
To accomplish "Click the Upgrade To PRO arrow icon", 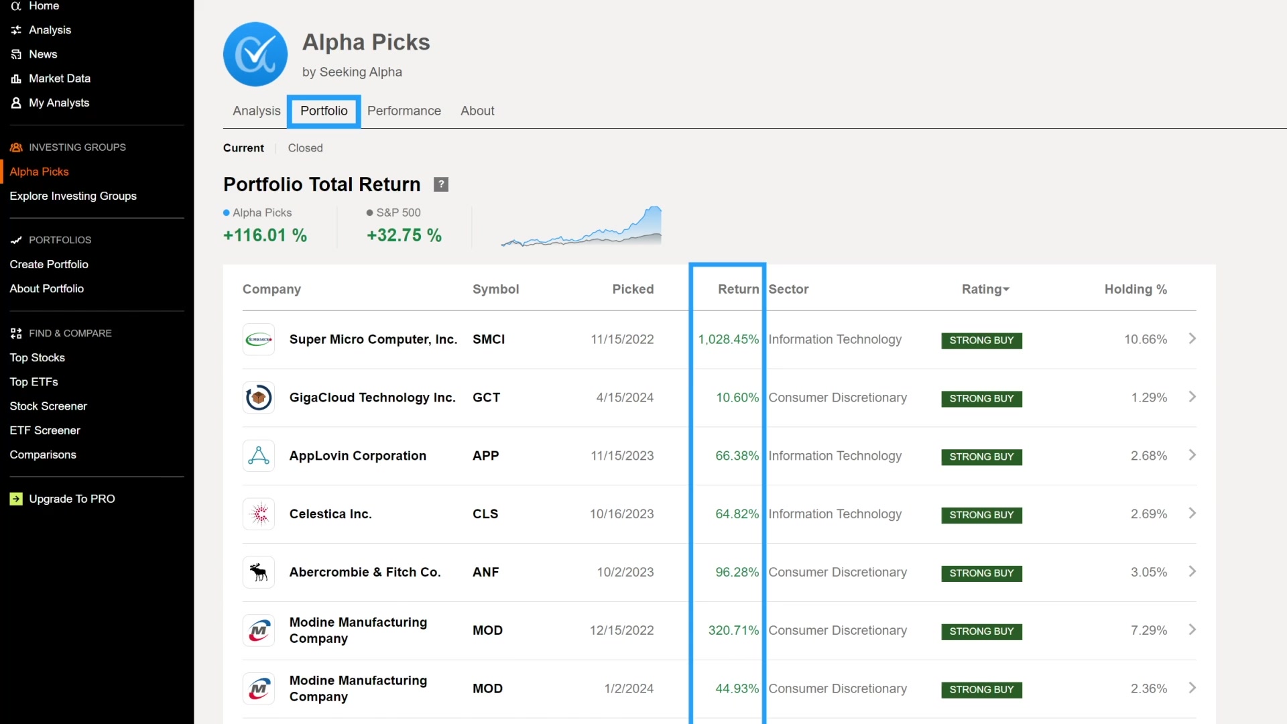I will click(16, 499).
